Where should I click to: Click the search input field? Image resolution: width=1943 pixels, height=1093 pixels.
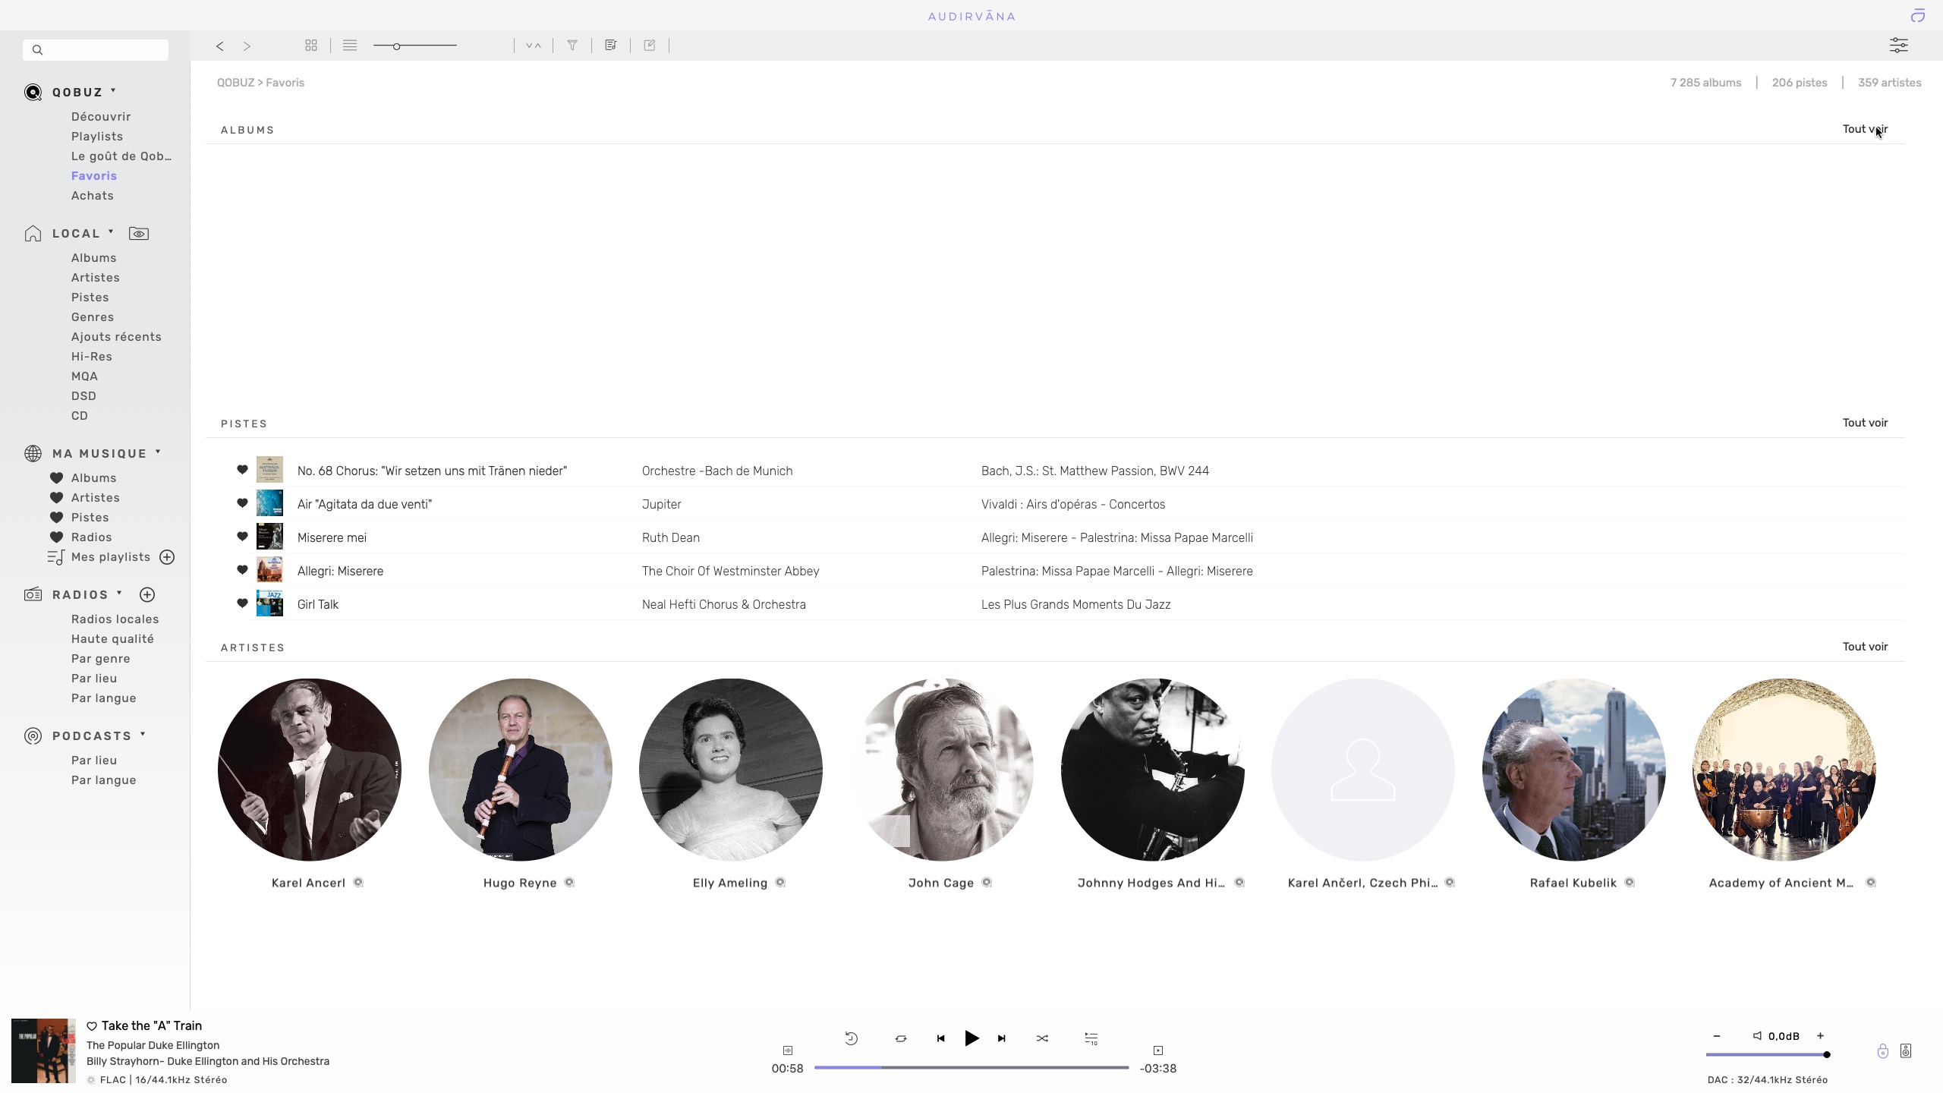(96, 50)
